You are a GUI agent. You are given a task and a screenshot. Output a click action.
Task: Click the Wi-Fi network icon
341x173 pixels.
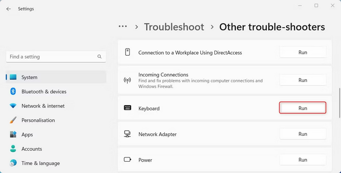tap(13, 106)
